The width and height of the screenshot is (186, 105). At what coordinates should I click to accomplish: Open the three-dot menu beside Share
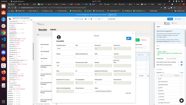click(x=165, y=19)
